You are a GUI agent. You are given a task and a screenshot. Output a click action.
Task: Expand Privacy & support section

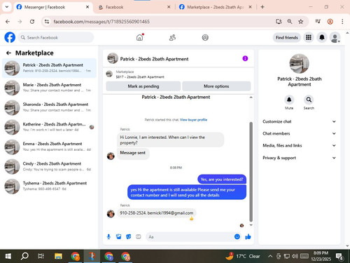299,158
